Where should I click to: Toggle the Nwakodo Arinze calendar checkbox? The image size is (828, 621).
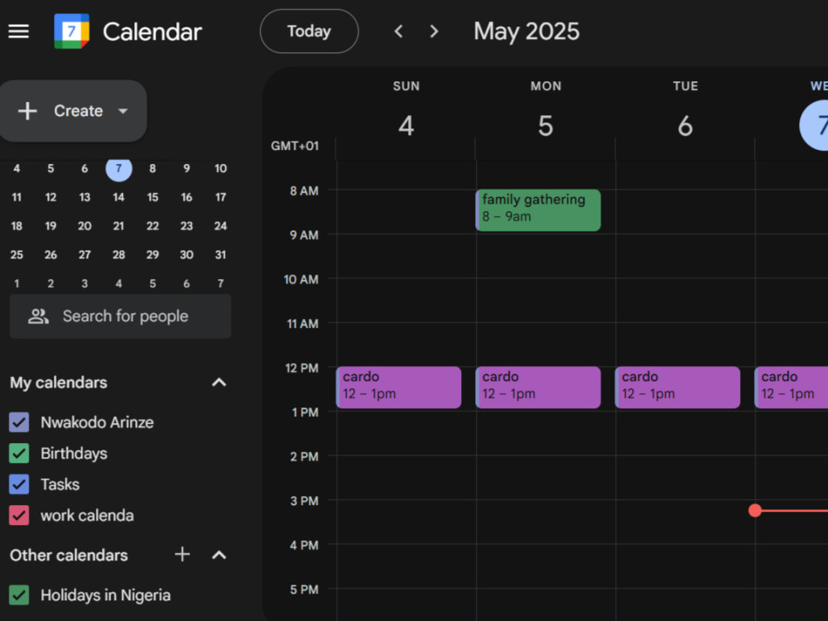[x=19, y=422]
